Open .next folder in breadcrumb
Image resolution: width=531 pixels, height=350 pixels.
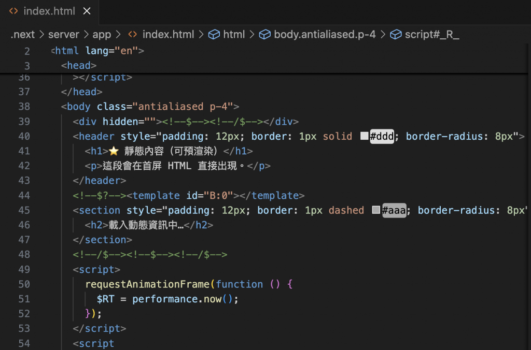click(x=23, y=34)
